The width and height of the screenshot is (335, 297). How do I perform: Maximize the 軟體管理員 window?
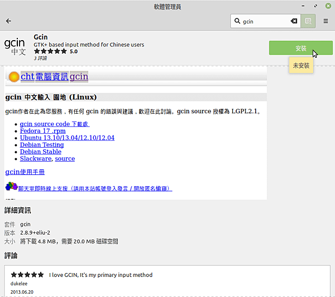coord(315,6)
